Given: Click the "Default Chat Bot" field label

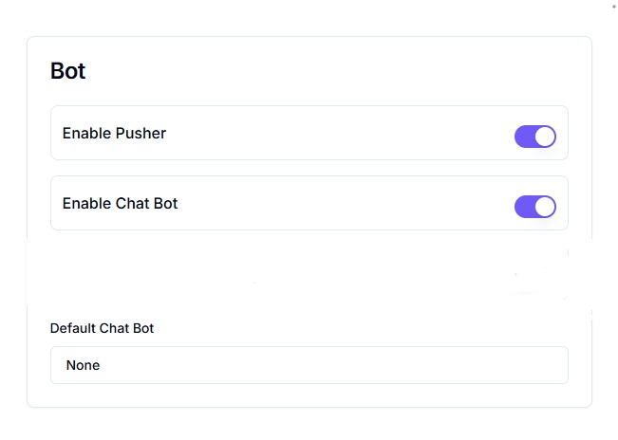Looking at the screenshot, I should click(102, 328).
